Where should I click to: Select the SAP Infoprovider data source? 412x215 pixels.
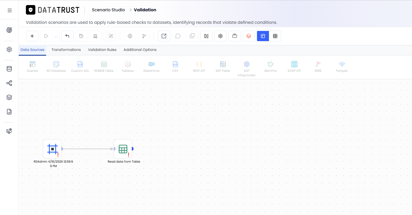247,69
